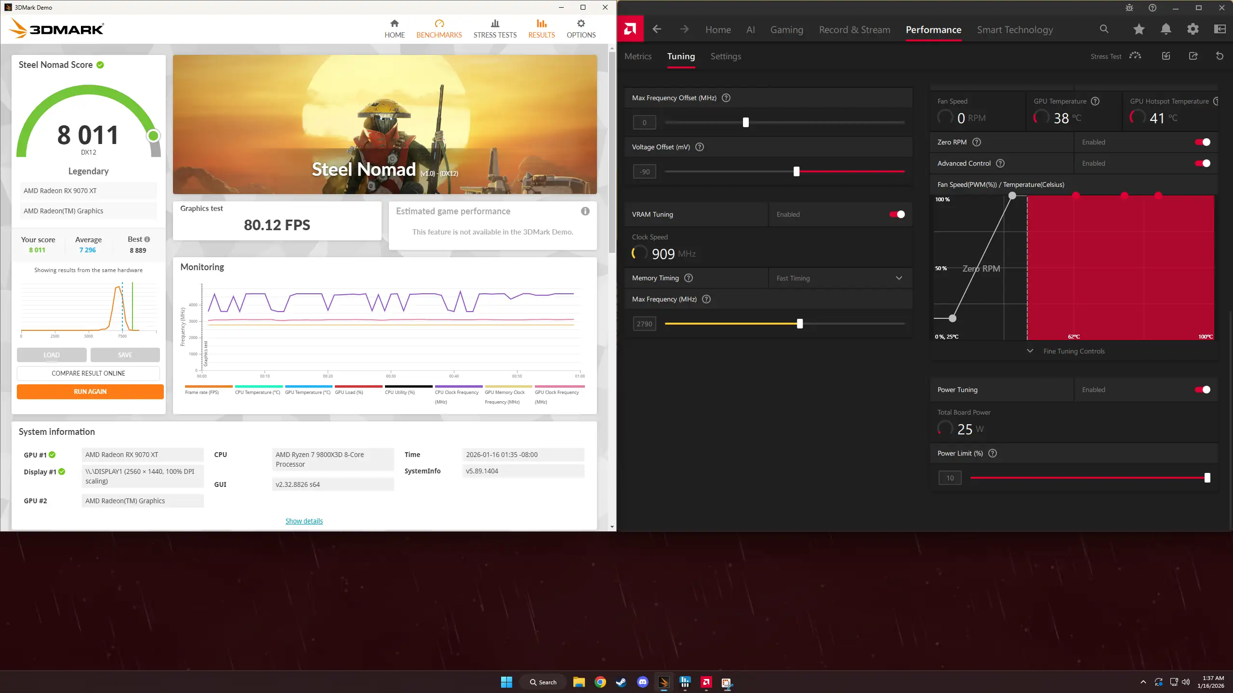
Task: Open Memory Timing dropdown
Action: tap(840, 278)
